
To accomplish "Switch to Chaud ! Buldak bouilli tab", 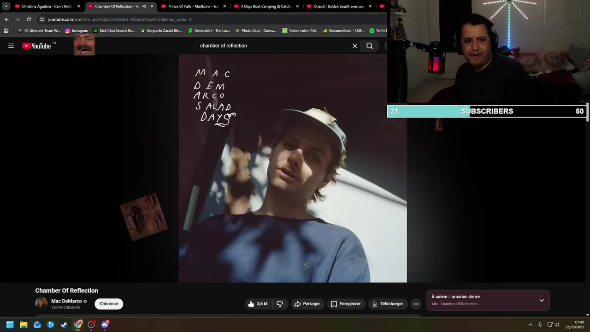I will tap(339, 6).
